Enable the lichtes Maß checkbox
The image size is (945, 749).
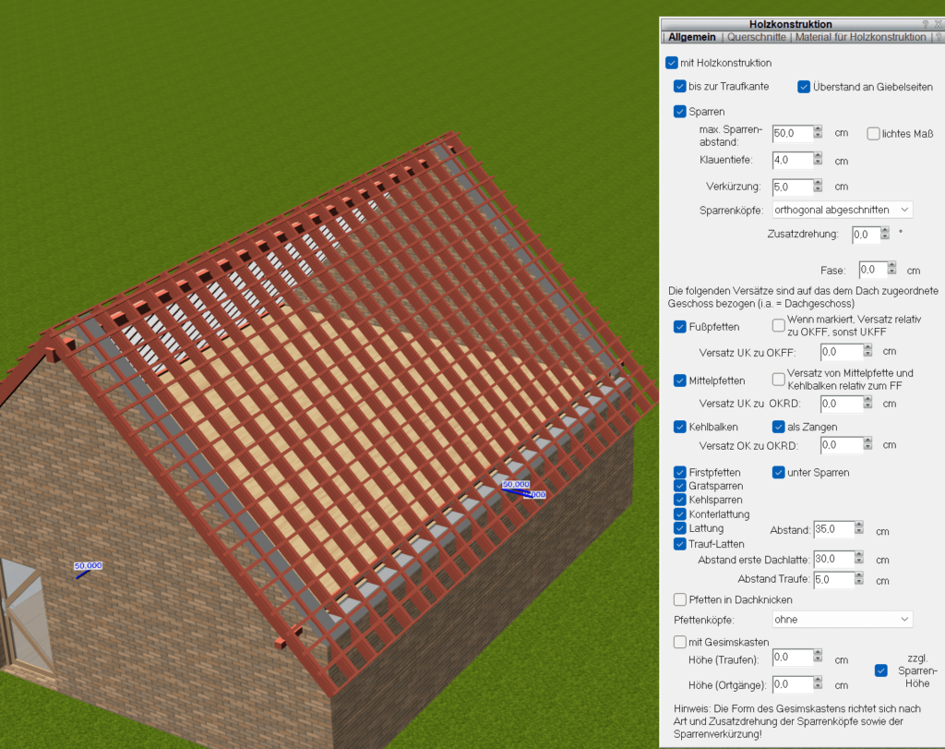pos(873,133)
